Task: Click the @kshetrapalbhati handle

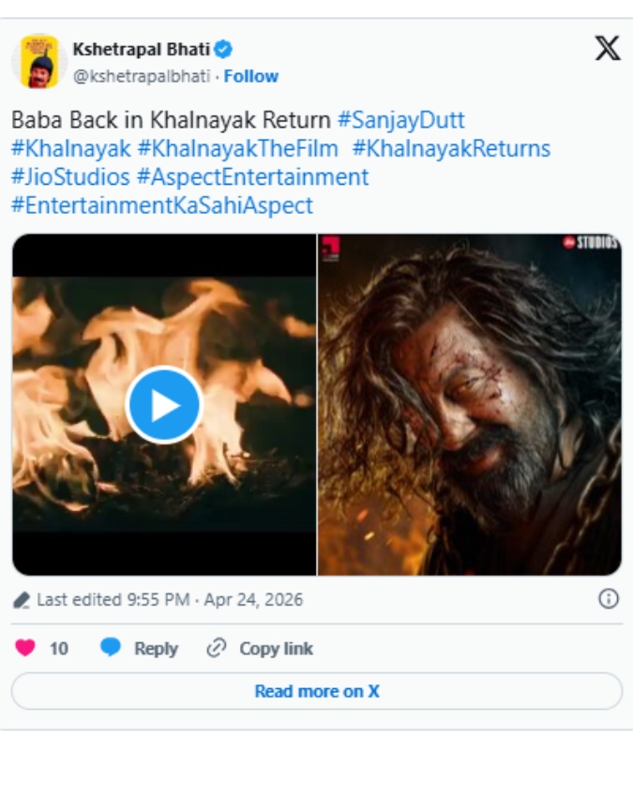Action: [142, 76]
